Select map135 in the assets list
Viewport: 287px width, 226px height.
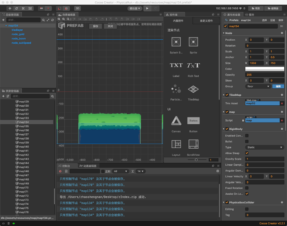tap(24, 126)
